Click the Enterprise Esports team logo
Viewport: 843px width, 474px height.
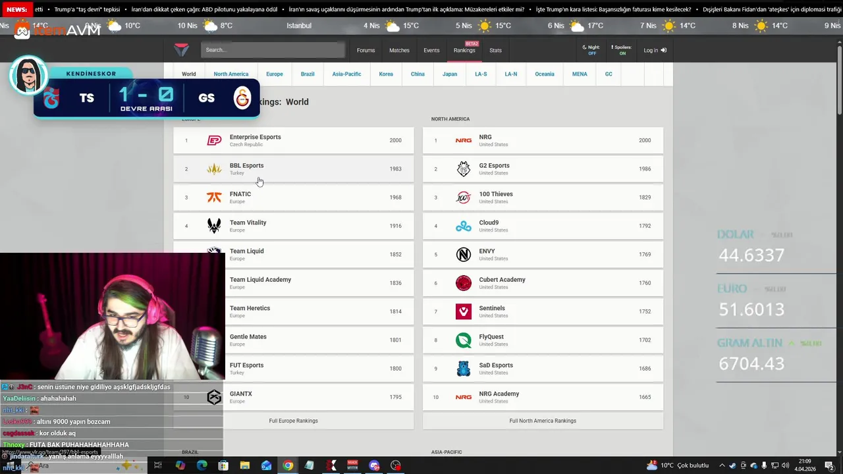214,140
